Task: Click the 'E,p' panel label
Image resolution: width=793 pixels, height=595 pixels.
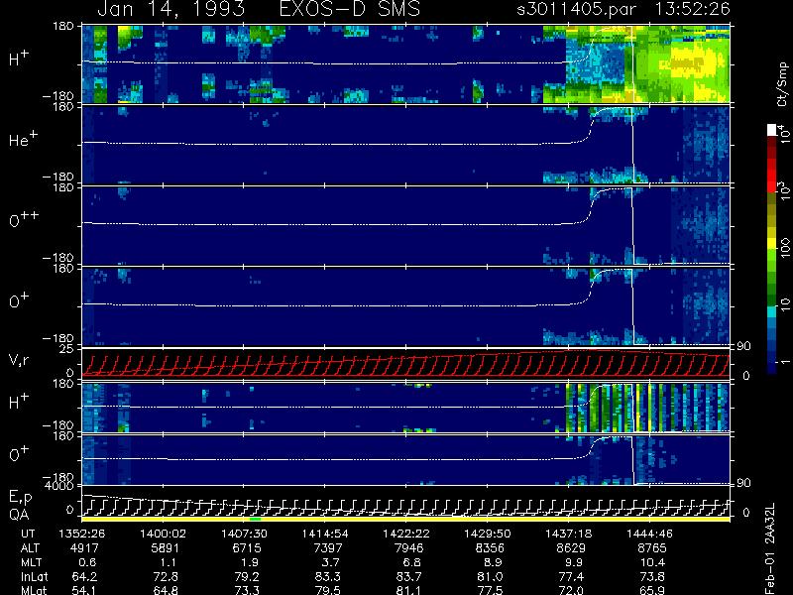Action: pyautogui.click(x=21, y=497)
